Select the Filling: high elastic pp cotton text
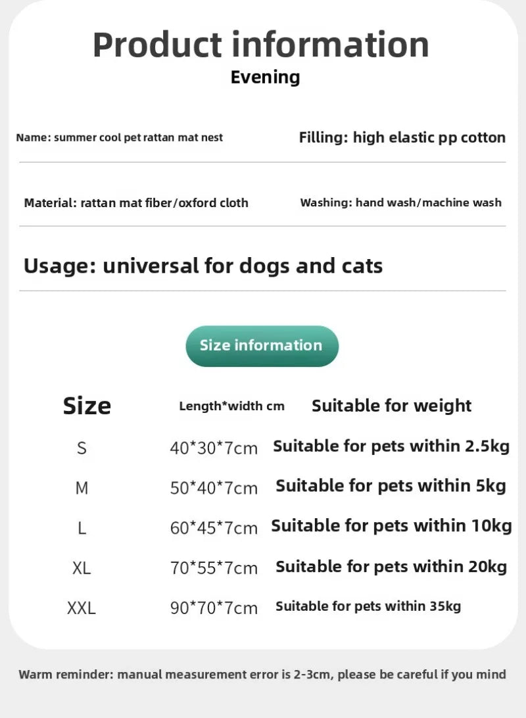 coord(402,137)
